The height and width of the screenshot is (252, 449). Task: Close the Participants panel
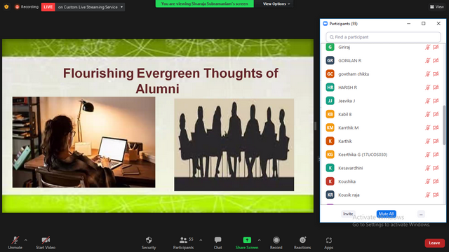438,24
